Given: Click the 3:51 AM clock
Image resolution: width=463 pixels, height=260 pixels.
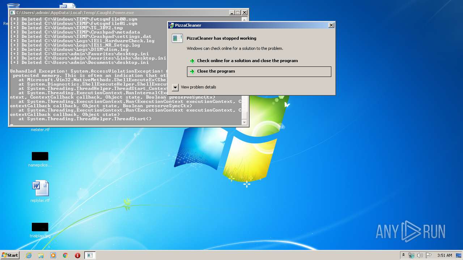Looking at the screenshot, I should click(x=445, y=255).
